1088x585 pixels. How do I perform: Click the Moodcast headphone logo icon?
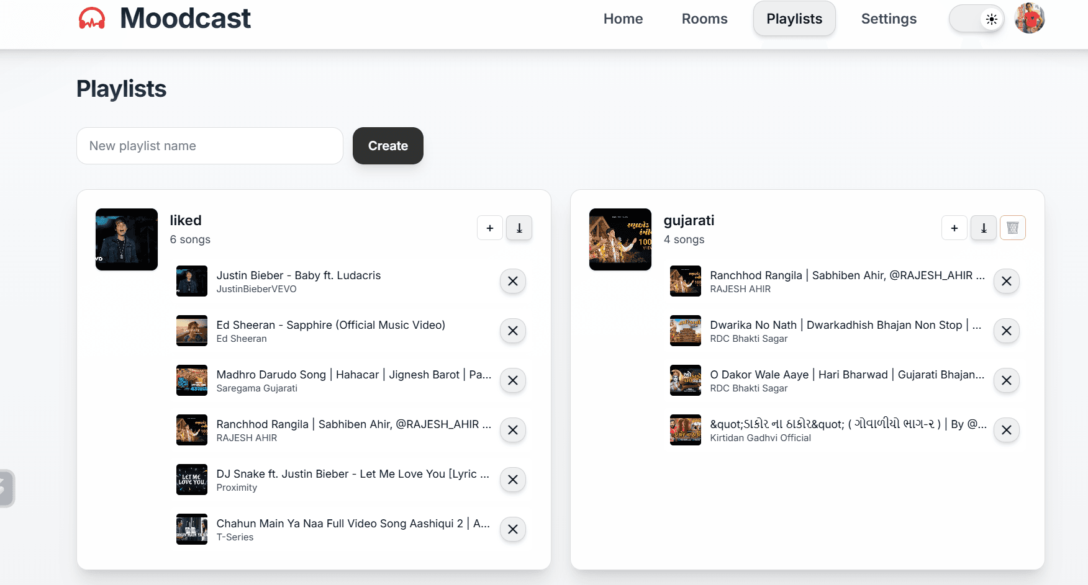[92, 19]
